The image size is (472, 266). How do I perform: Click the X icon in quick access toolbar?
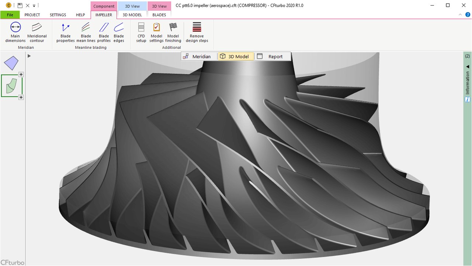coord(28,6)
